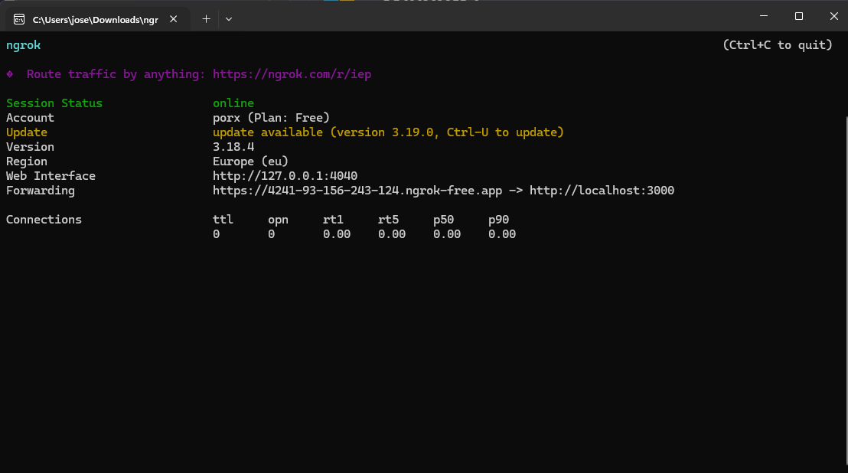Click the 'ttl' column header
This screenshot has height=473, width=848.
(x=223, y=220)
